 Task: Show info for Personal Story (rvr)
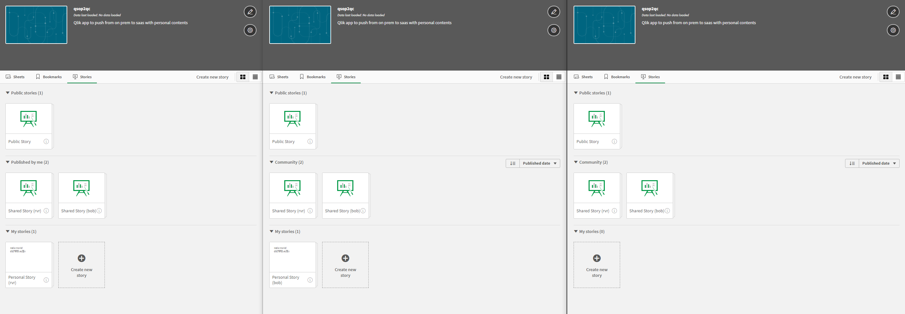[46, 280]
